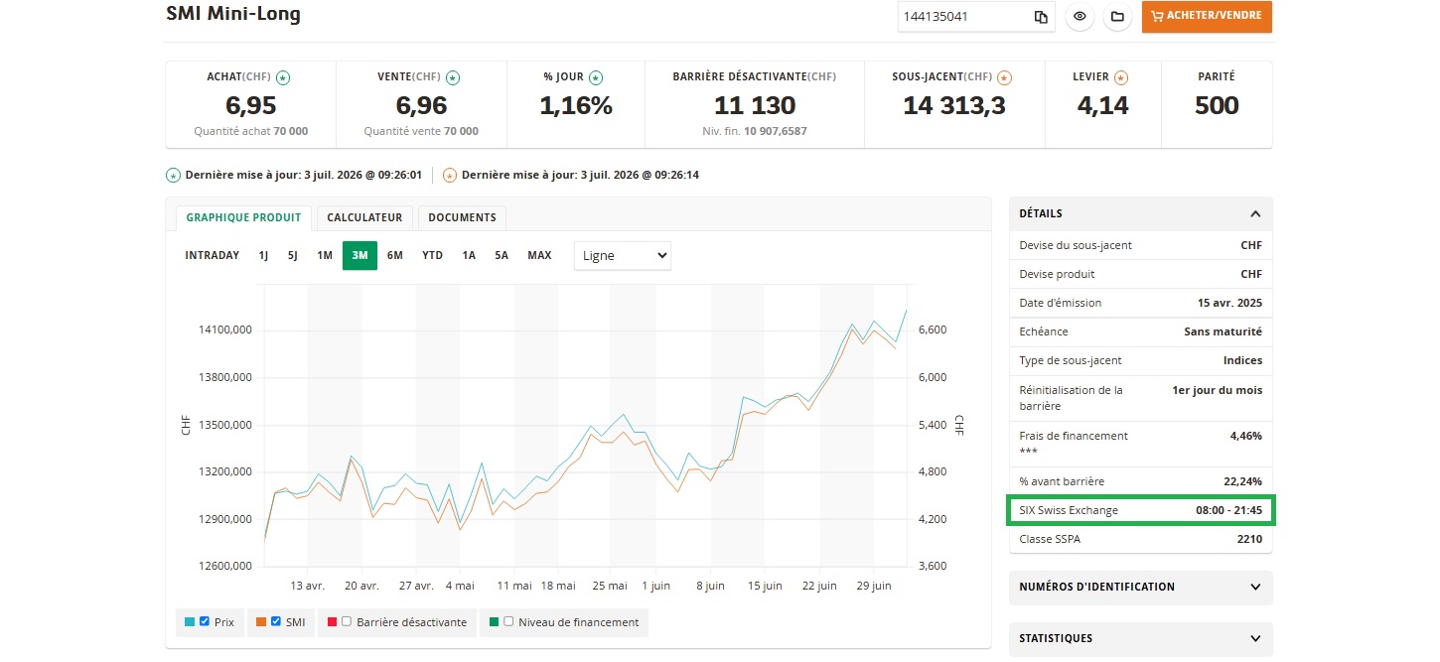Image resolution: width=1440 pixels, height=662 pixels.
Task: Open the DOCUMENTS tab
Action: pos(462,217)
